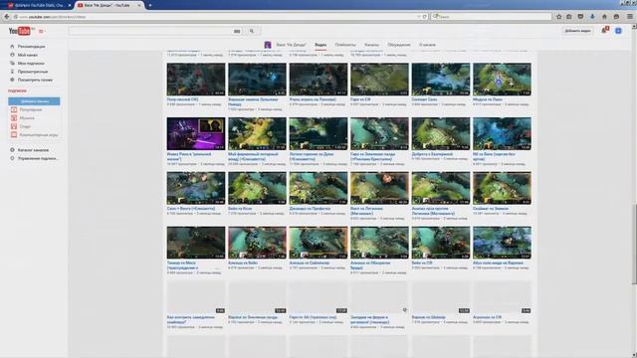Click watch later clock on unloaded grey thumbnail
The width and height of the screenshot is (637, 358).
405,310
